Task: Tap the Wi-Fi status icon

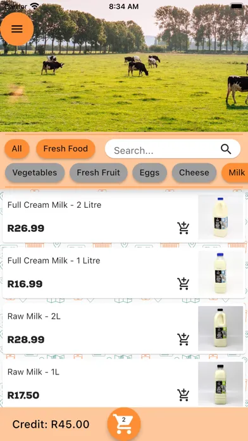Action: pos(35,6)
